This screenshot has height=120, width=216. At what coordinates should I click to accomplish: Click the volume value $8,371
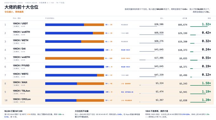click(x=183, y=67)
